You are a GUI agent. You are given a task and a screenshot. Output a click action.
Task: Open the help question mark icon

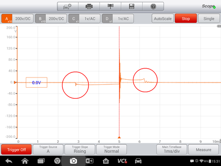(x=153, y=6)
